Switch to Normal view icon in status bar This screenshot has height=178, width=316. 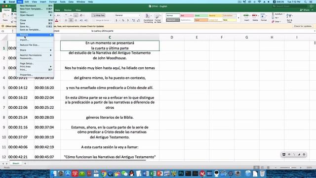(256, 168)
